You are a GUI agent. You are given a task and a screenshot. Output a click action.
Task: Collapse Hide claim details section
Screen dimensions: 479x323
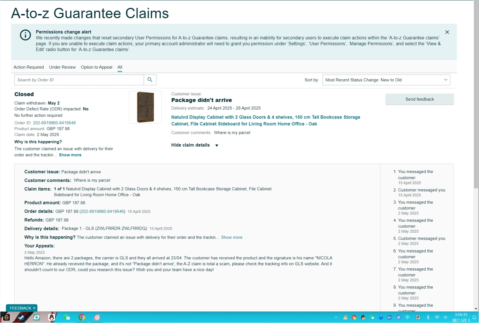[195, 145]
